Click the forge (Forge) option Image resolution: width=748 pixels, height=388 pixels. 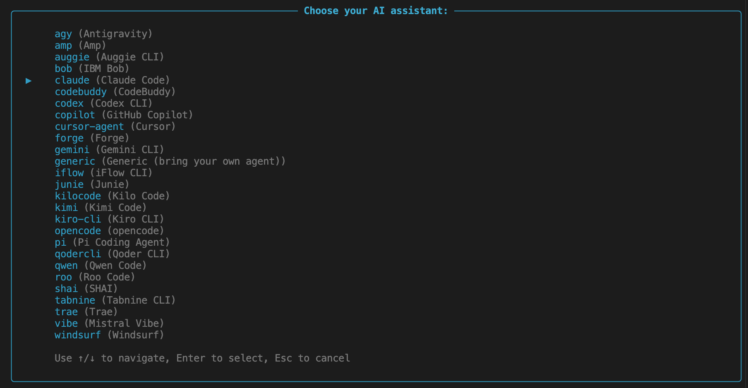click(x=92, y=138)
